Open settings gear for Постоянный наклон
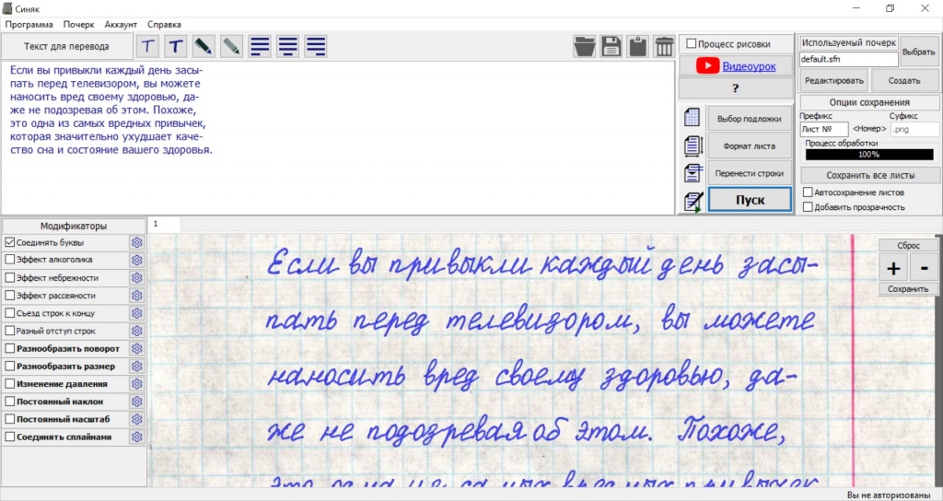This screenshot has width=943, height=501. coord(137,402)
